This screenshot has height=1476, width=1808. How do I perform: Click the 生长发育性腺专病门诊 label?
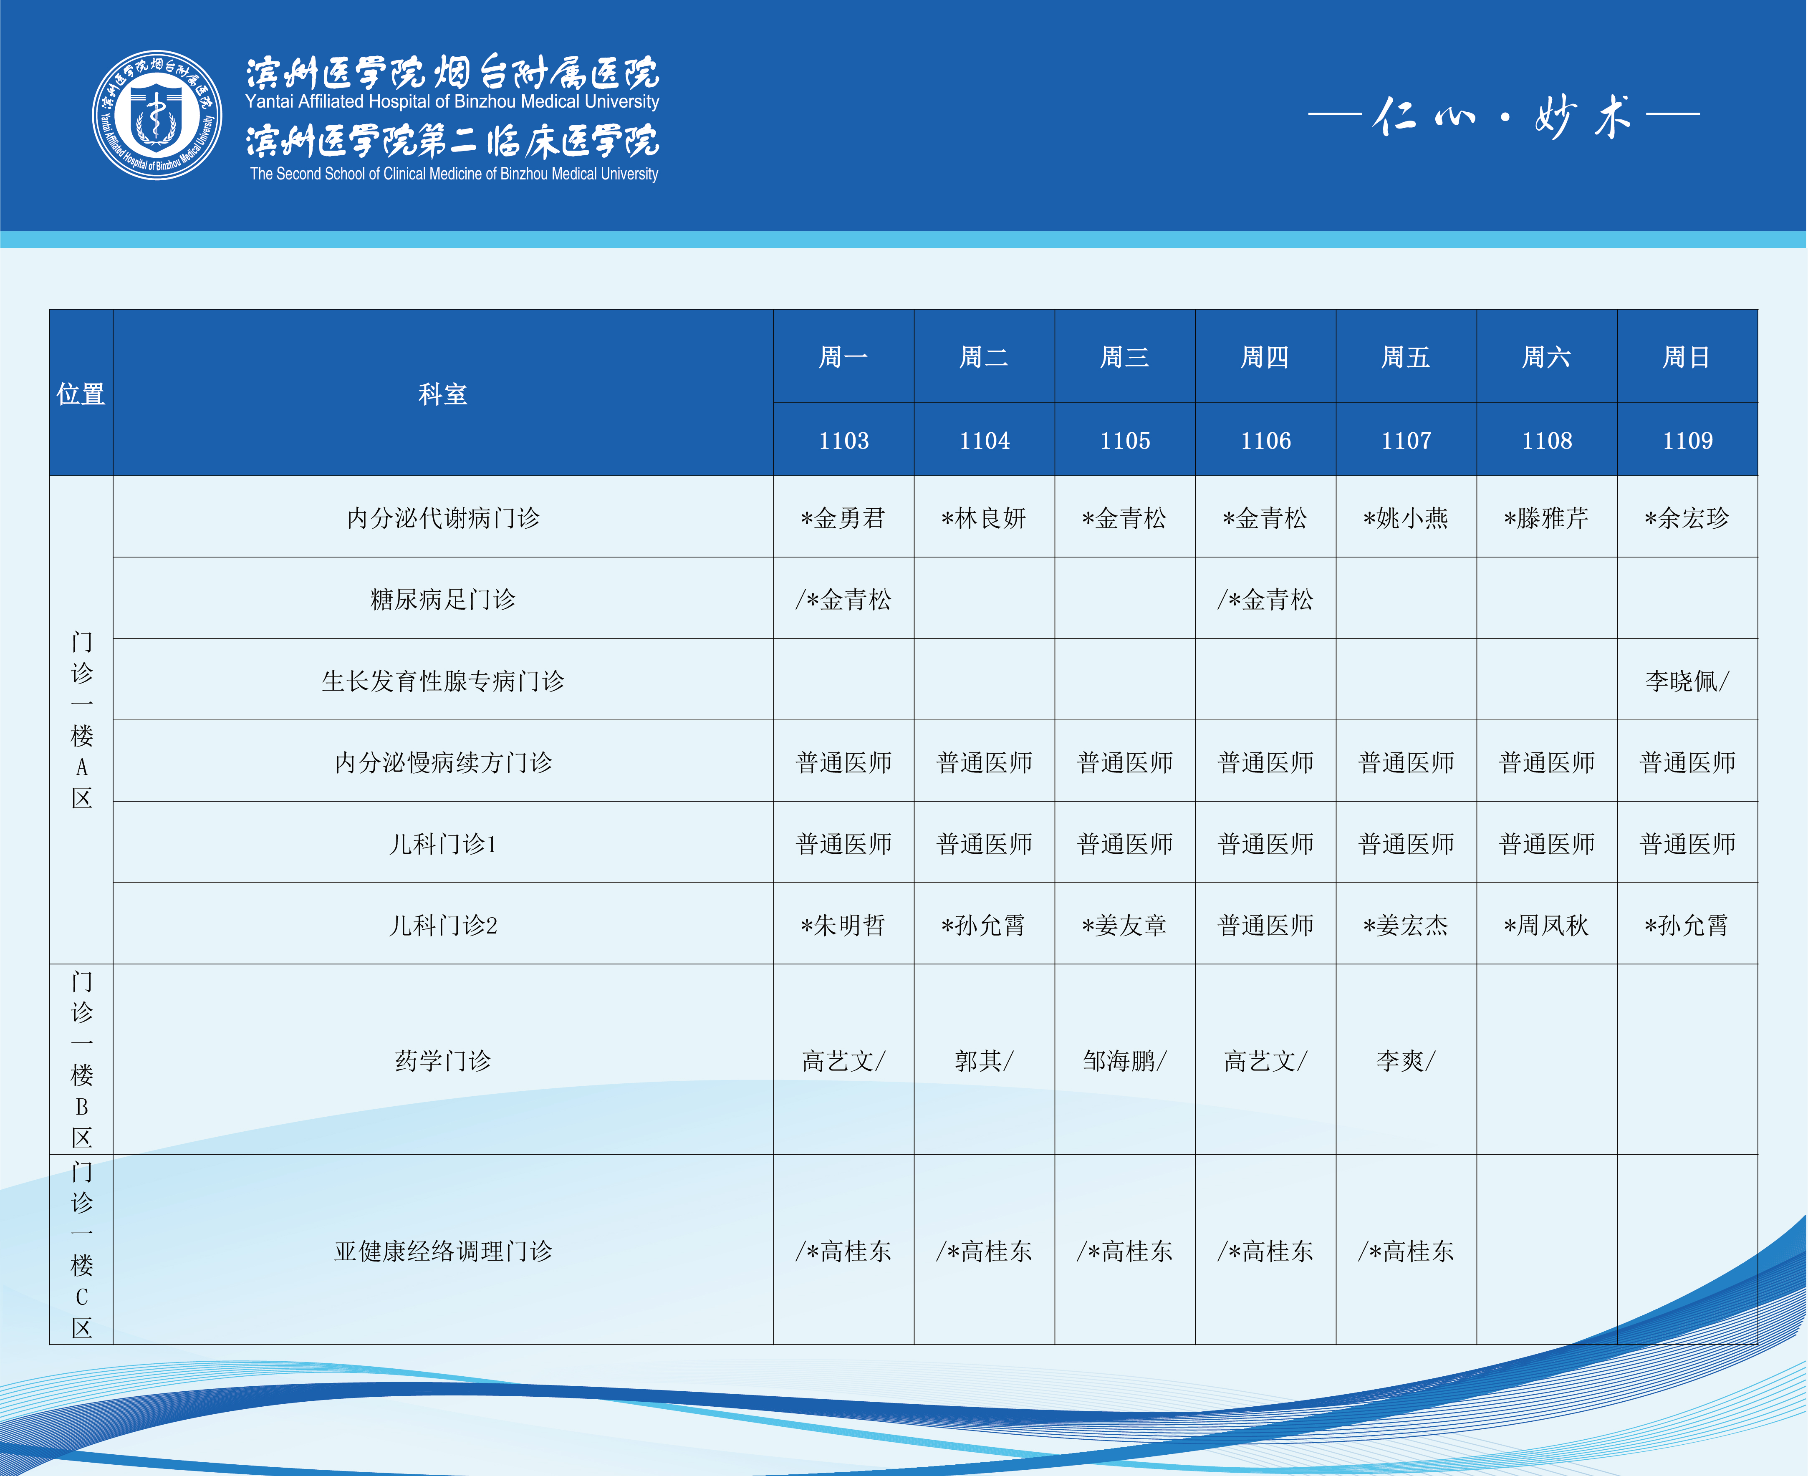pyautogui.click(x=442, y=680)
